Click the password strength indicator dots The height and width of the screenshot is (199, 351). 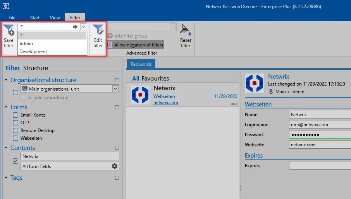click(x=234, y=104)
